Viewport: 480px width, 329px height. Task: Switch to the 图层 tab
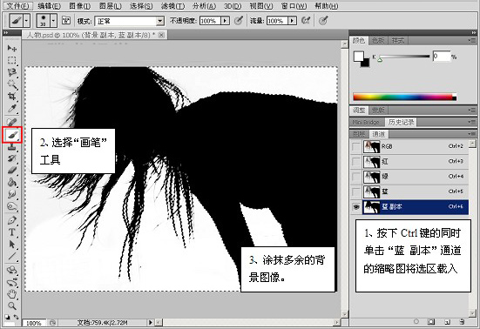tap(359, 134)
